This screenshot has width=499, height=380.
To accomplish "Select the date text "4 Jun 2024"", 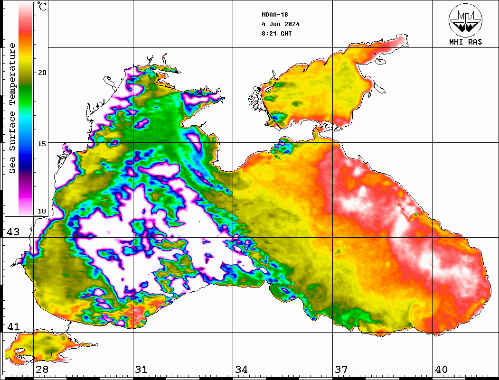I will coord(281,24).
